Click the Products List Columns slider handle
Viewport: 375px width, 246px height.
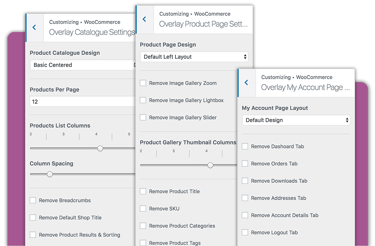tap(100, 148)
